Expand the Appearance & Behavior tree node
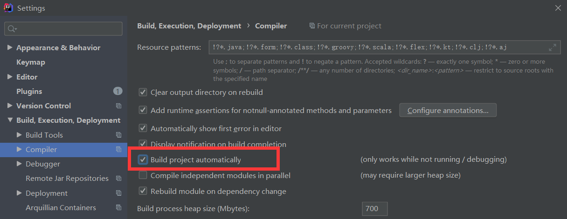 [x=10, y=48]
